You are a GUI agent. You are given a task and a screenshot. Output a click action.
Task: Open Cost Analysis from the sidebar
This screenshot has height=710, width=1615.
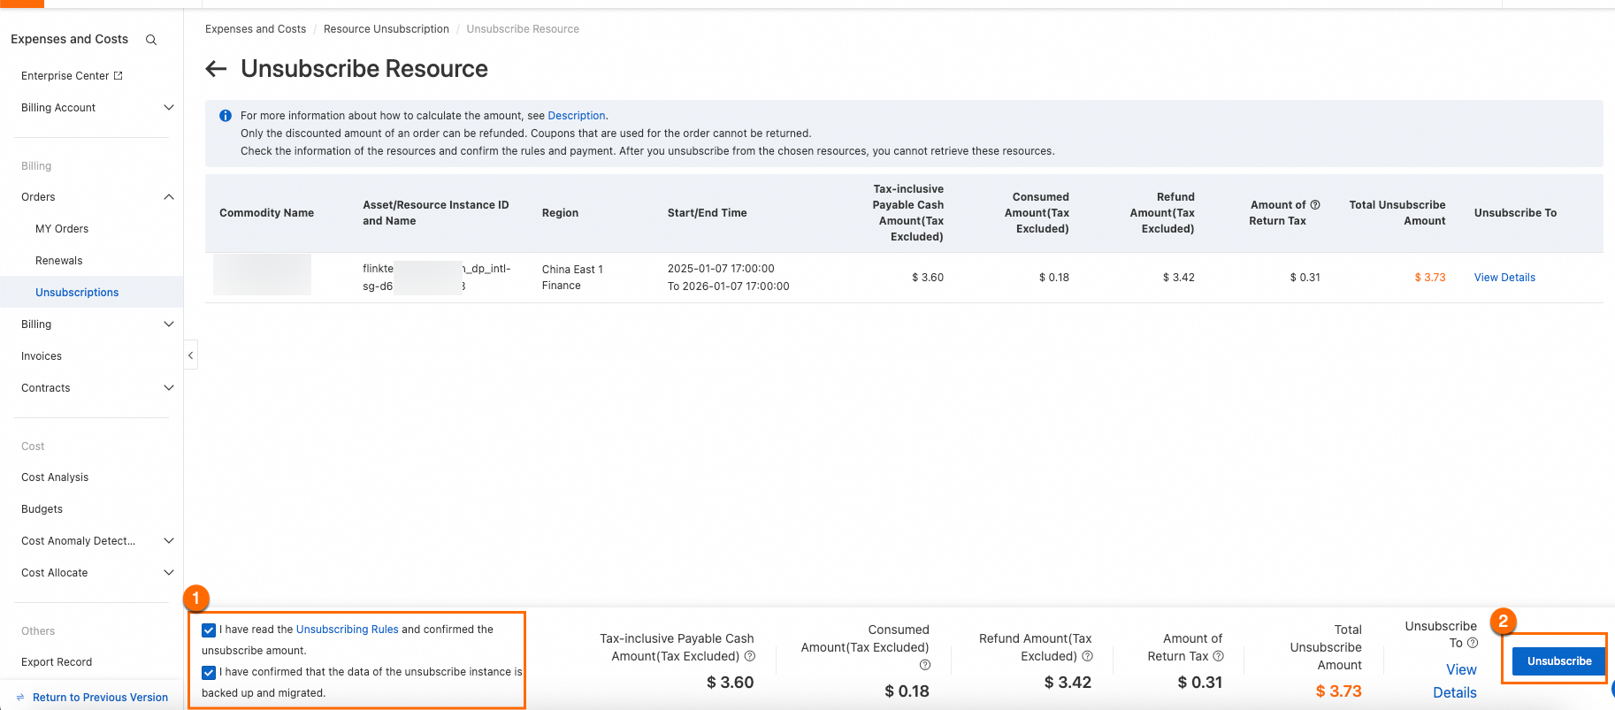55,477
